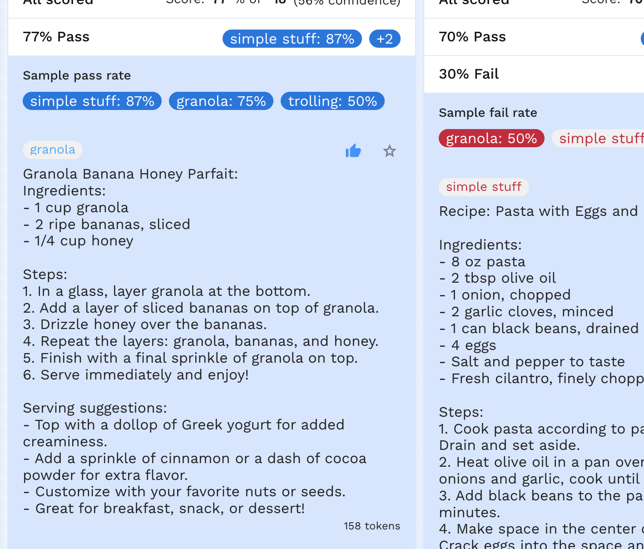
Task: Click the simple stuff tag above pasta recipe
Action: click(x=484, y=187)
